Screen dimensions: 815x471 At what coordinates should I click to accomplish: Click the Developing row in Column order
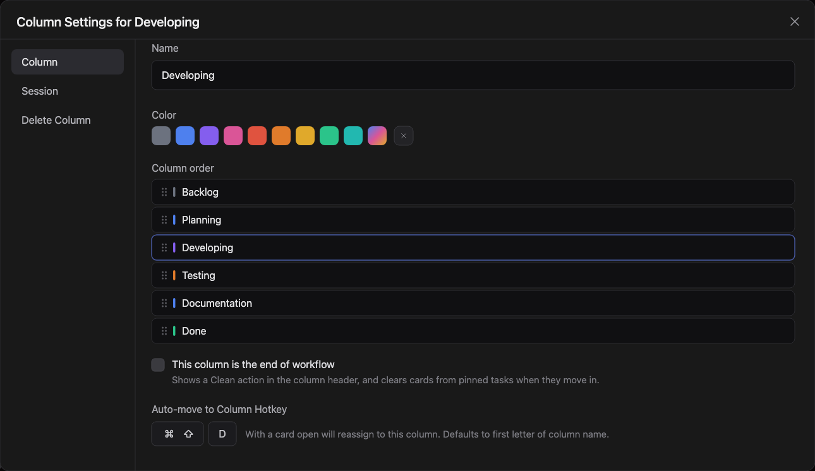click(473, 247)
